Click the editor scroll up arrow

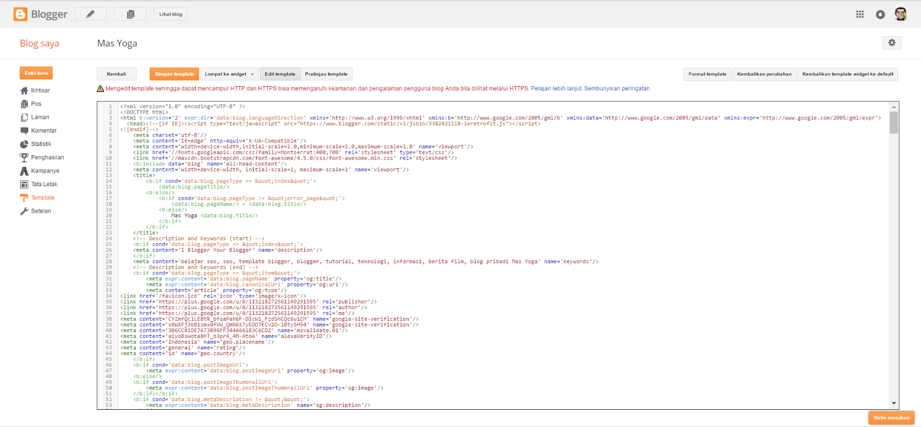(893, 107)
